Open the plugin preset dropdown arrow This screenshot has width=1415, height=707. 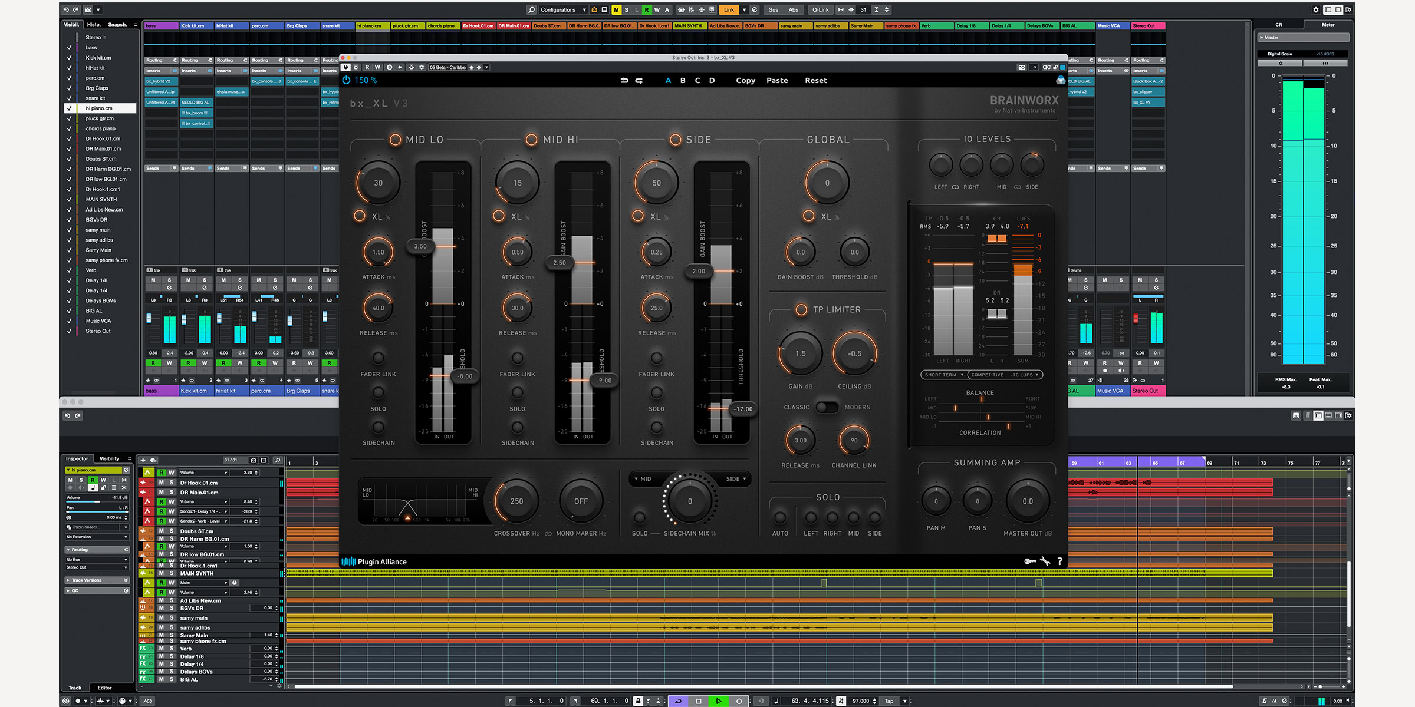486,67
